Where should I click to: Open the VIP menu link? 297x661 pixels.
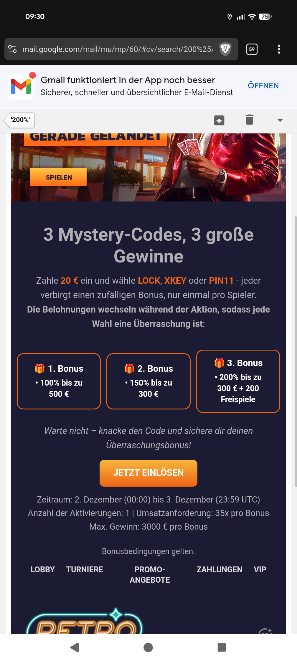(260, 569)
